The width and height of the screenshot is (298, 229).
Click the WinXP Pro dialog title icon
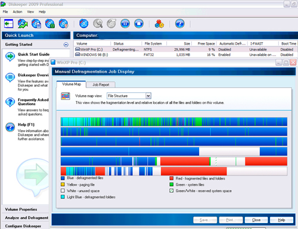point(53,62)
